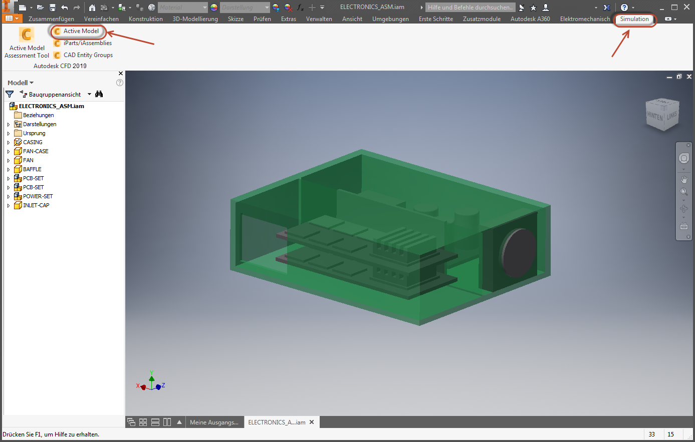Screen dimensions: 695x442
Task: Switch to the Umgebungen ribbon tab
Action: 390,19
